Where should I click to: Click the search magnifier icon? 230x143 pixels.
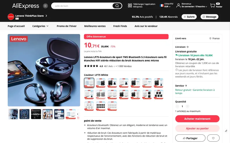click(117, 6)
